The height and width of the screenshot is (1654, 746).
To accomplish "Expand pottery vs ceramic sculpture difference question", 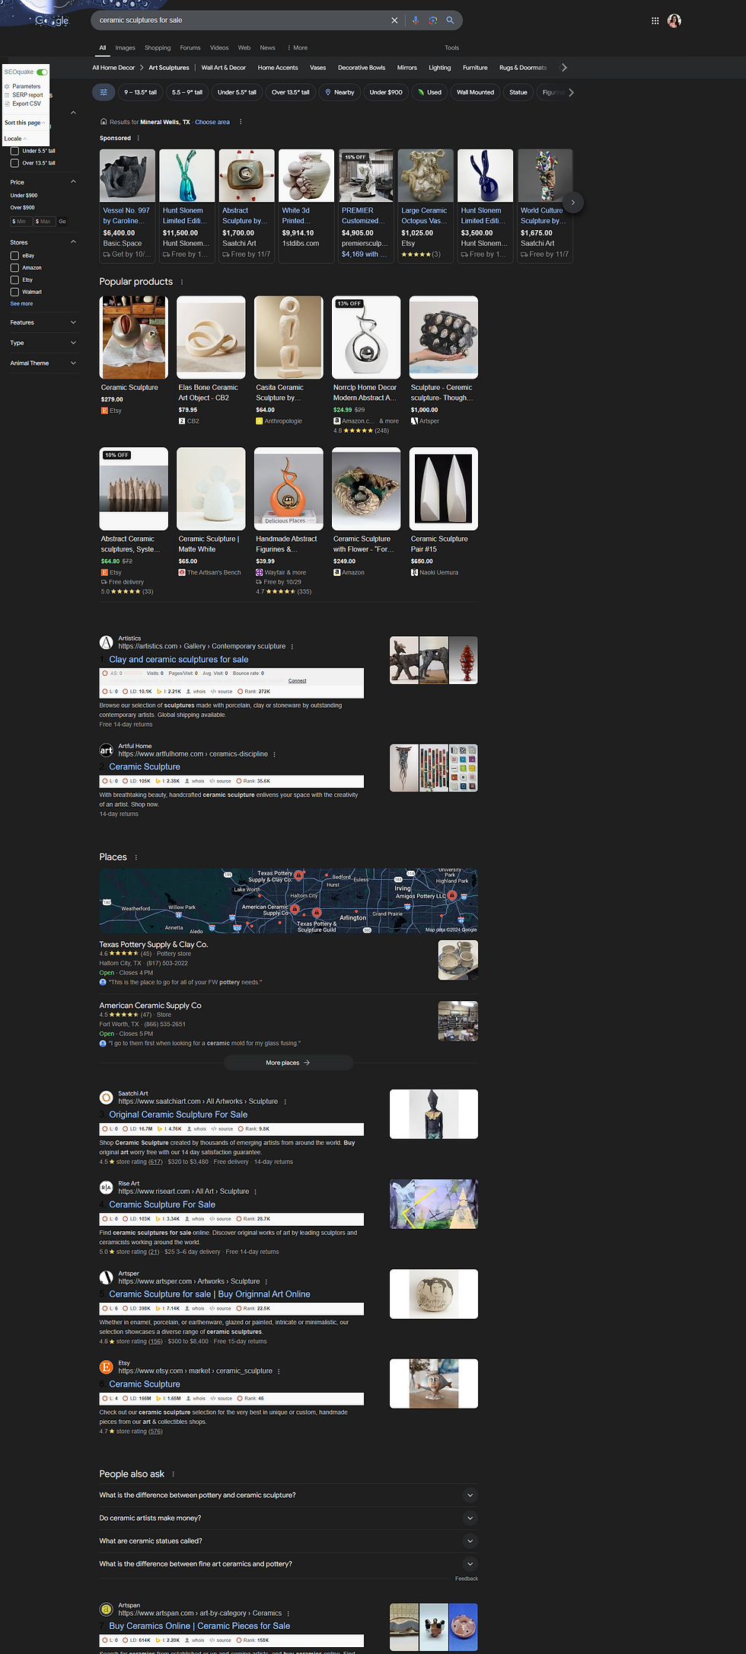I will coord(289,1496).
